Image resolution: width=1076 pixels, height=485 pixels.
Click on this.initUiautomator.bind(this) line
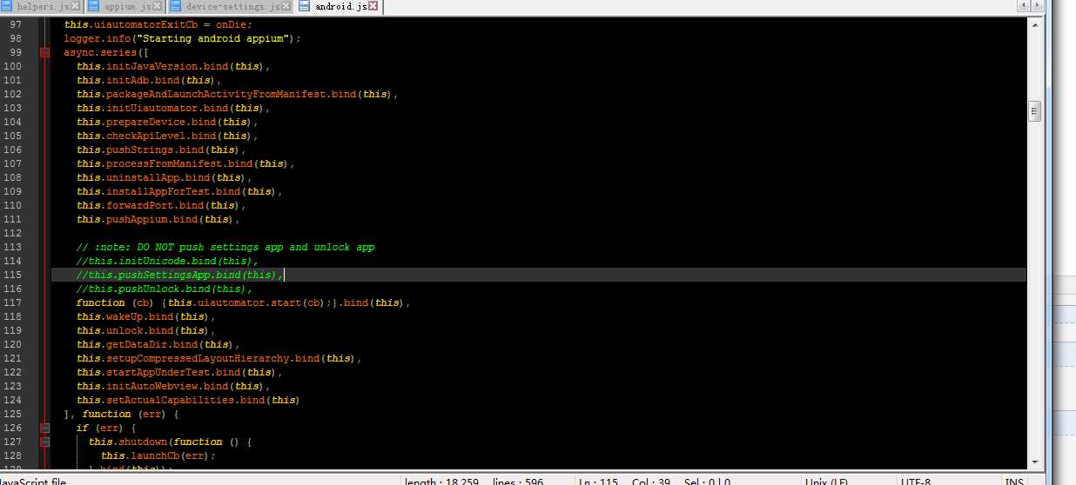[x=173, y=108]
